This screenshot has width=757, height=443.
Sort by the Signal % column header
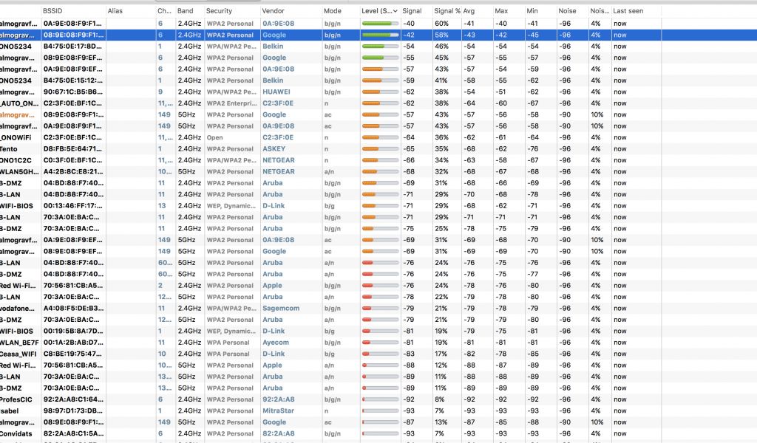446,11
